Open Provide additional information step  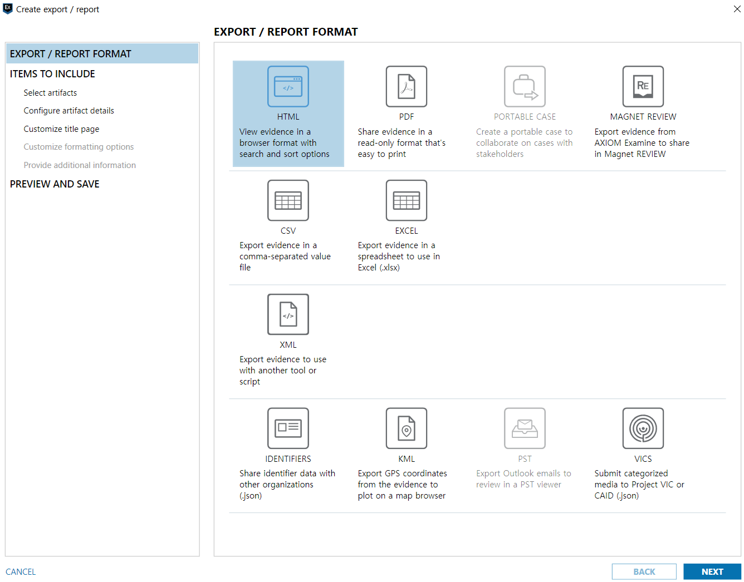[80, 165]
